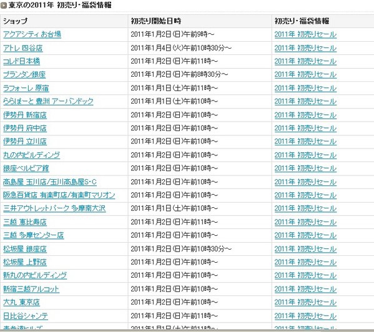Open 初売りセール link in ららぽーと 豊洲 row
The width and height of the screenshot is (374, 332).
305,101
